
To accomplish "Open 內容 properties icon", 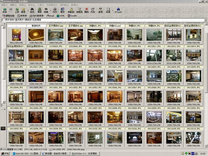I will pos(93,10).
